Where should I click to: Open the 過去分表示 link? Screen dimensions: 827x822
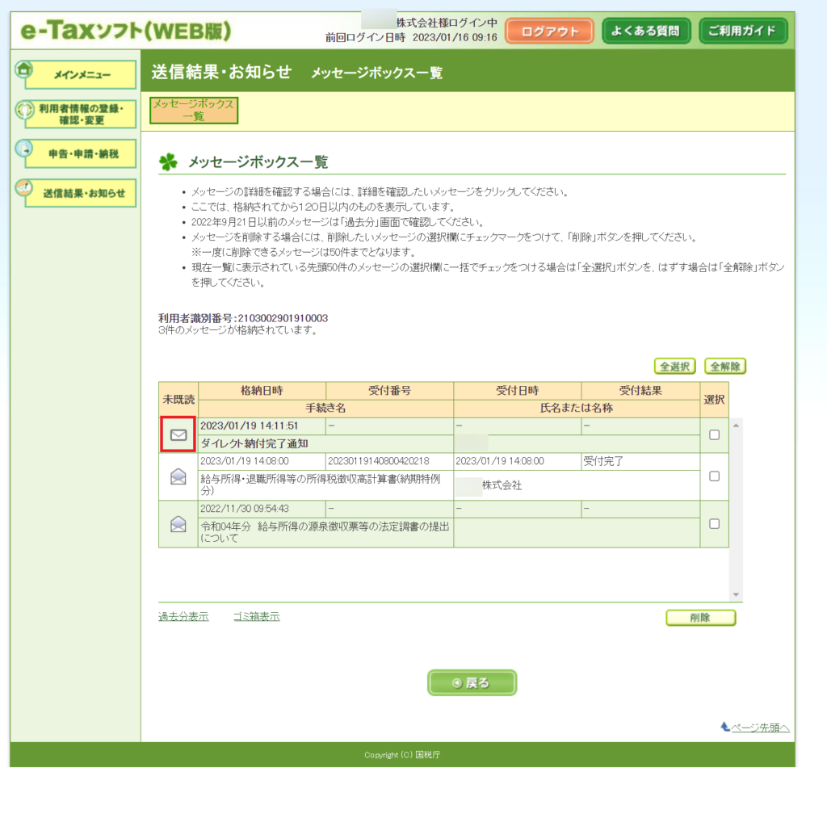pyautogui.click(x=183, y=617)
